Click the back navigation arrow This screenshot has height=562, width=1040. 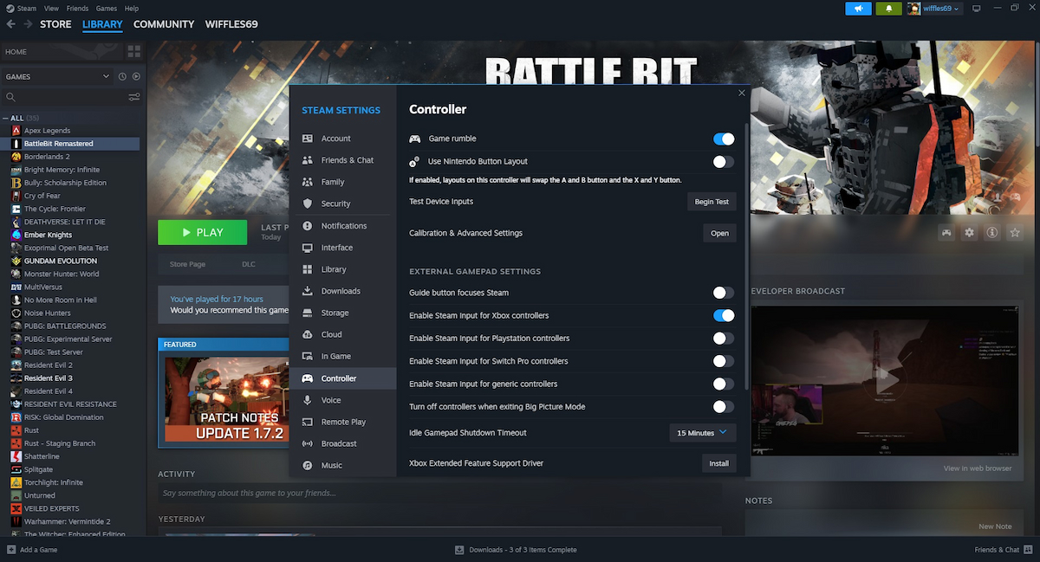tap(10, 24)
